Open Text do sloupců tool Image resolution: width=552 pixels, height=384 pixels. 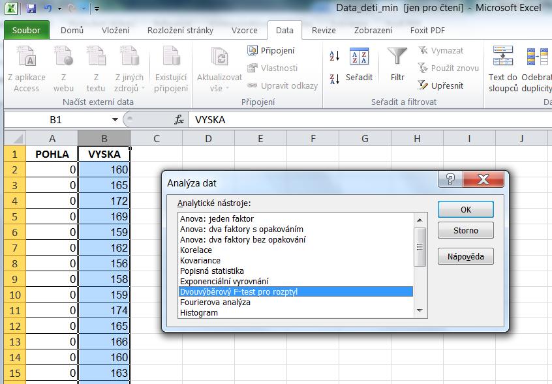(502, 69)
